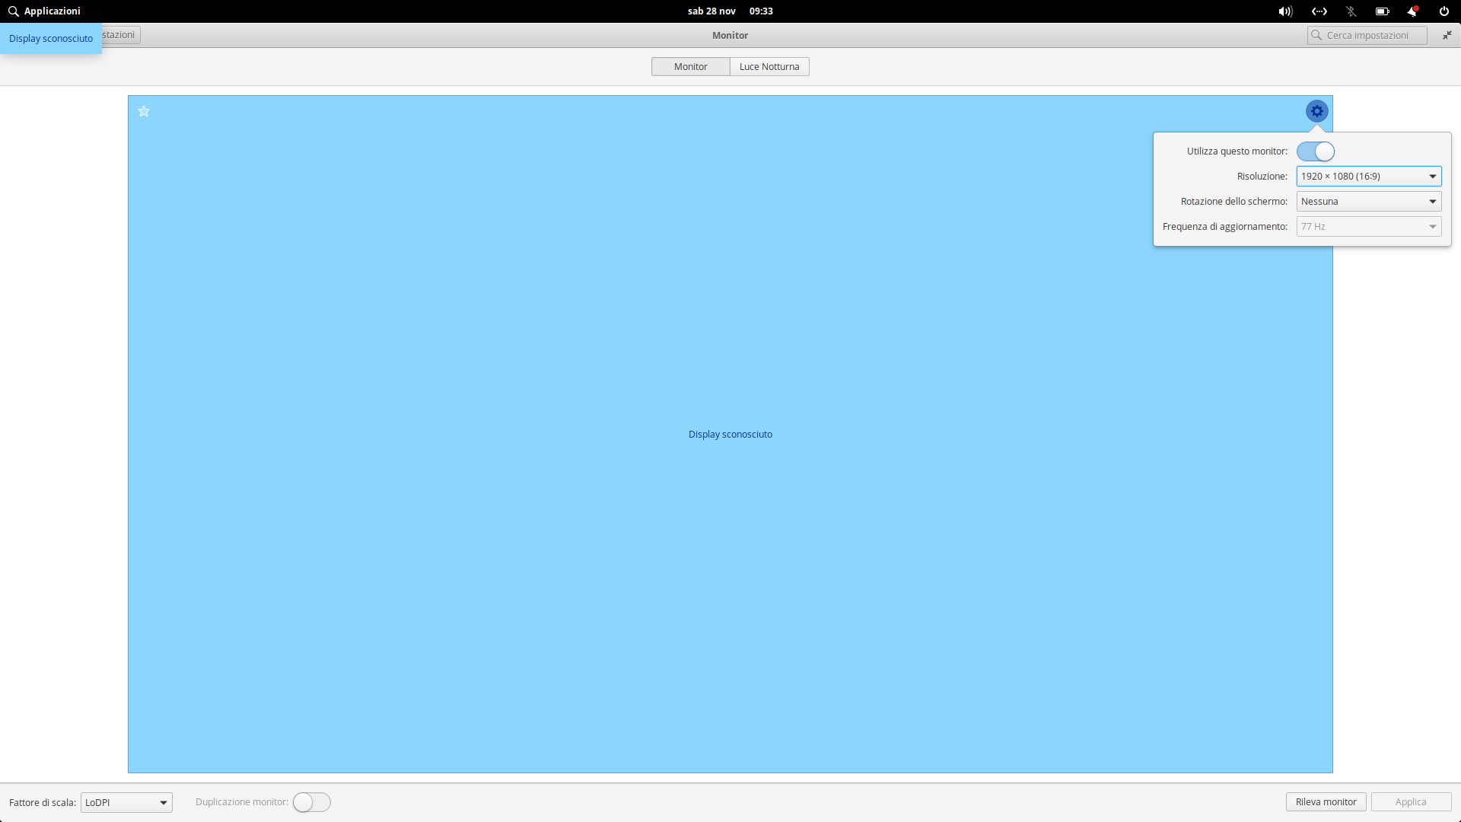Image resolution: width=1461 pixels, height=822 pixels.
Task: Click the Bluetooth indicator icon
Action: [1351, 11]
